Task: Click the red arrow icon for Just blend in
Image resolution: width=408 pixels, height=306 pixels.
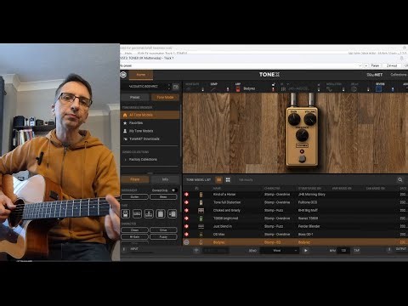Action: click(x=186, y=226)
